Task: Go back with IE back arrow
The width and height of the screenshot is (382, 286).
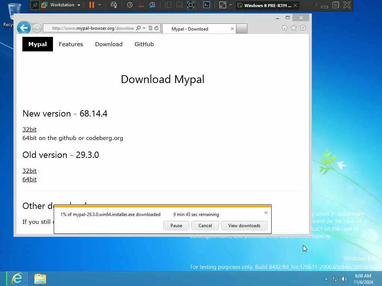Action: 24,28
